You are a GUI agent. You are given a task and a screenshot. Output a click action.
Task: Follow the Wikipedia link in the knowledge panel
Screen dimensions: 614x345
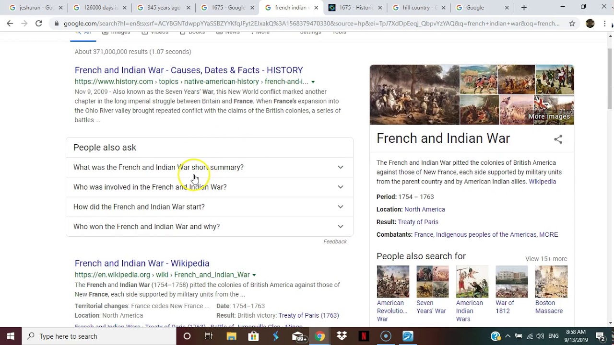(542, 182)
